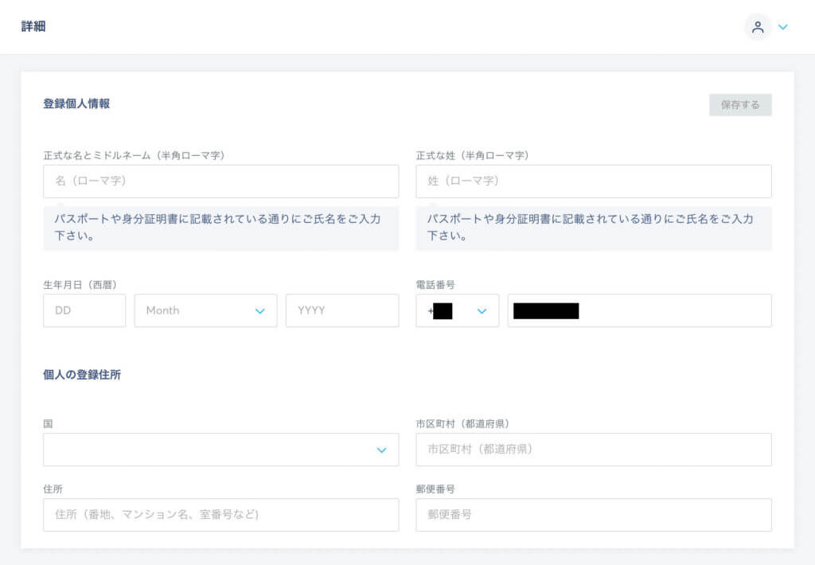Click the YYYY birth year field

click(x=341, y=310)
